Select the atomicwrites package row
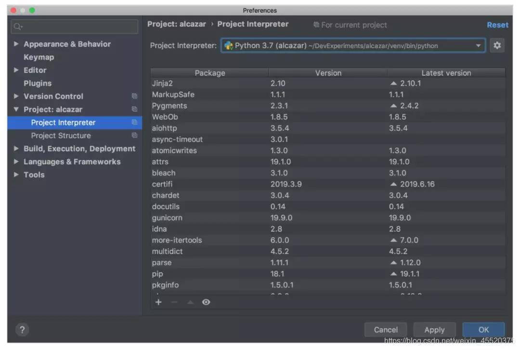 coord(328,150)
